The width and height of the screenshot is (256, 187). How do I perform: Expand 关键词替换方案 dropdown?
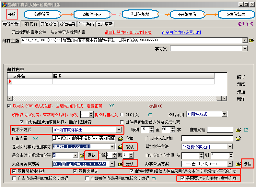[112, 164]
